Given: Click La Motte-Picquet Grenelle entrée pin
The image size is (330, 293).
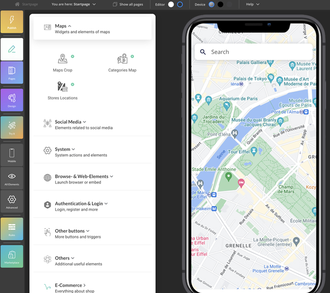Looking at the screenshot, I should 296,242.
